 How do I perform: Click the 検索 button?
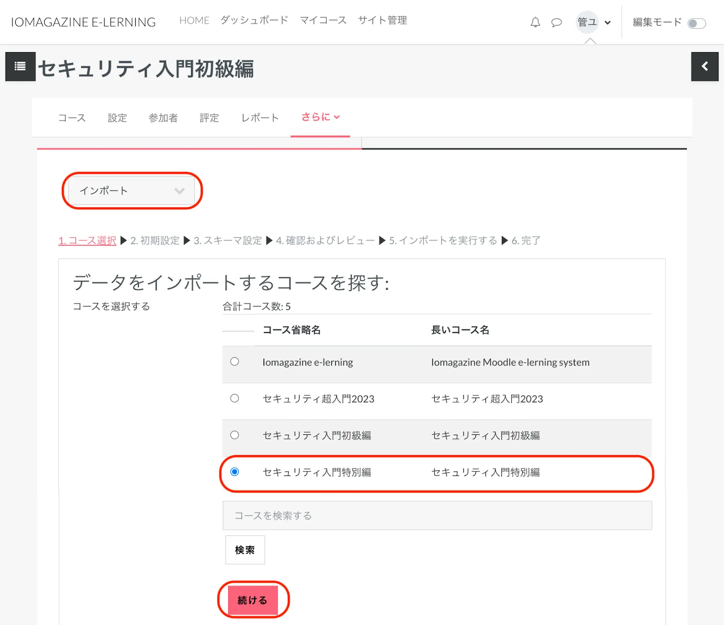(x=245, y=550)
